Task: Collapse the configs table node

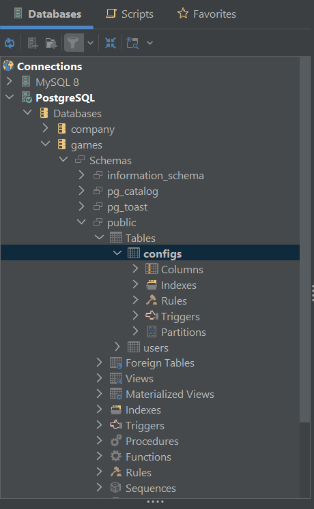Action: (117, 253)
